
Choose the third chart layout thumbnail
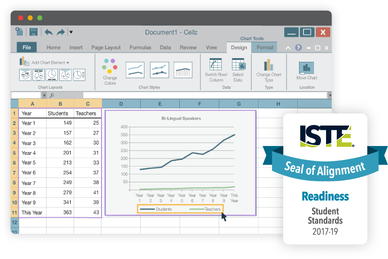coord(52,75)
